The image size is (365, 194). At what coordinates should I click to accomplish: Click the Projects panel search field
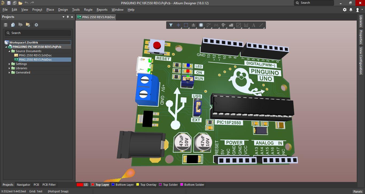[x=38, y=33]
